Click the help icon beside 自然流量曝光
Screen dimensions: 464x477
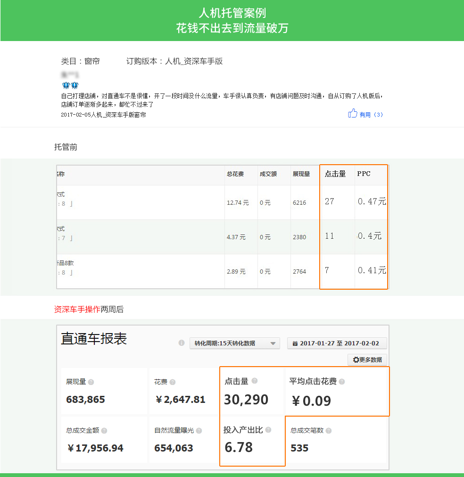tap(199, 431)
